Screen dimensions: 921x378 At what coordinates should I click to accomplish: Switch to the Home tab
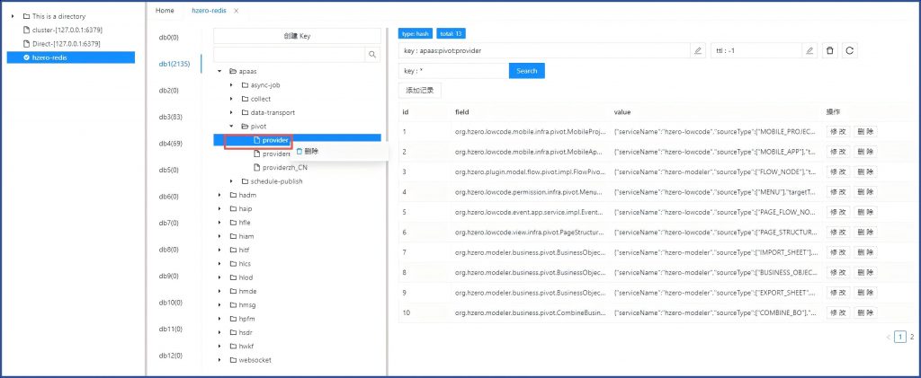click(165, 11)
